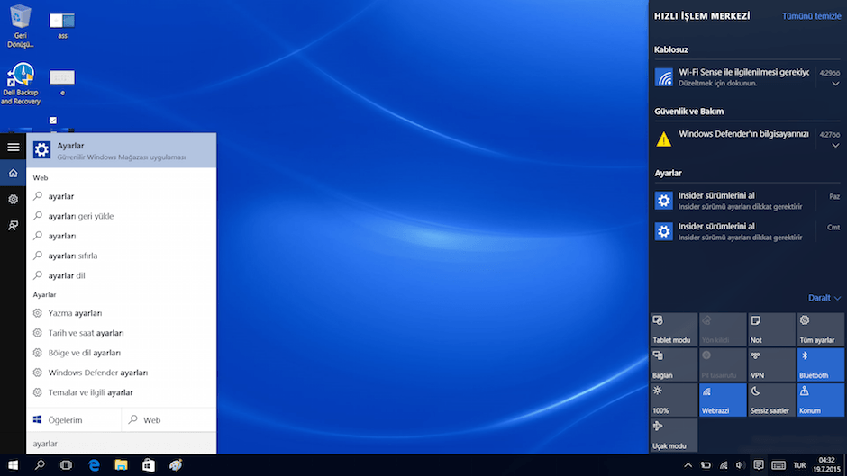This screenshot has width=847, height=476.
Task: Click the Not quick action tile
Action: click(771, 329)
